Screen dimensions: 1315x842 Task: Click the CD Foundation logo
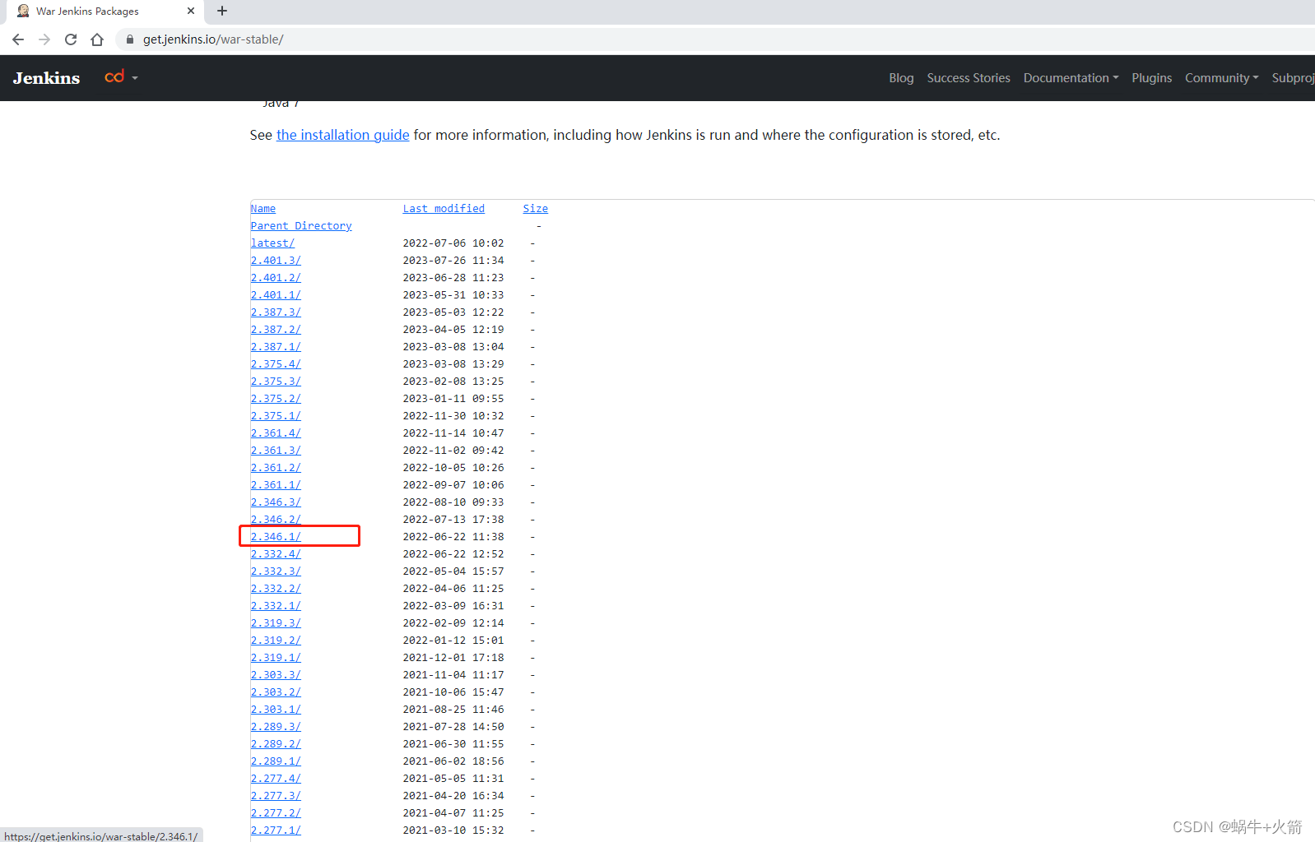114,76
